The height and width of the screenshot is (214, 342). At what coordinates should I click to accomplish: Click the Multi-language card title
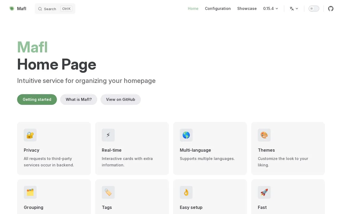pyautogui.click(x=195, y=150)
